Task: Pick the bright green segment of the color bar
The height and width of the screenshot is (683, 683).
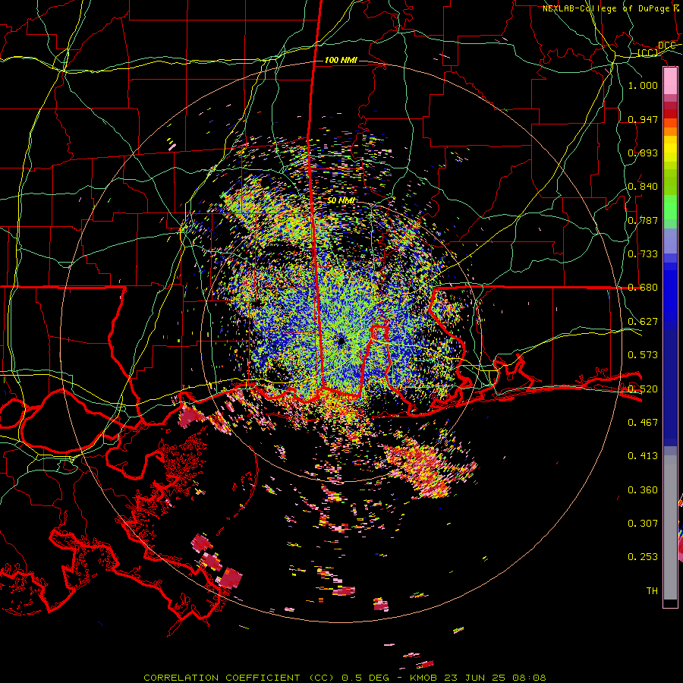Action: pyautogui.click(x=670, y=207)
